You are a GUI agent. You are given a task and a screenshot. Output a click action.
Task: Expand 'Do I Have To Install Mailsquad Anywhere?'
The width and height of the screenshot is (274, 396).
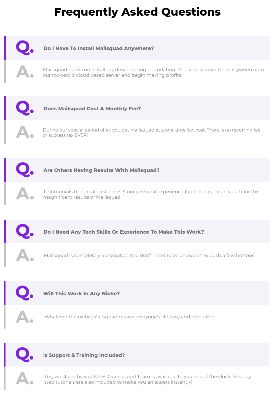tap(137, 48)
